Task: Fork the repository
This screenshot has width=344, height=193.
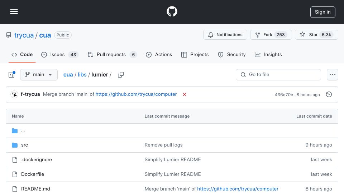Action: pos(271,35)
